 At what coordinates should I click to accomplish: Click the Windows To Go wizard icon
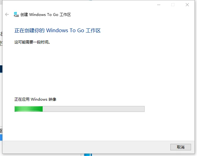point(16,14)
